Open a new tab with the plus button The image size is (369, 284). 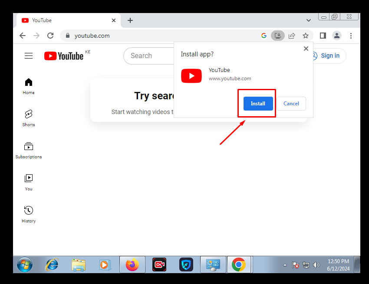[130, 20]
